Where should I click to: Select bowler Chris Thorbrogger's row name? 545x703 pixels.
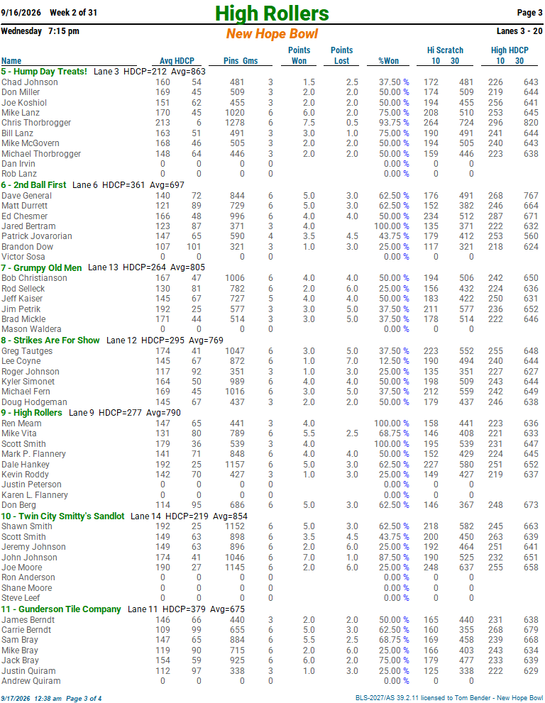click(36, 123)
